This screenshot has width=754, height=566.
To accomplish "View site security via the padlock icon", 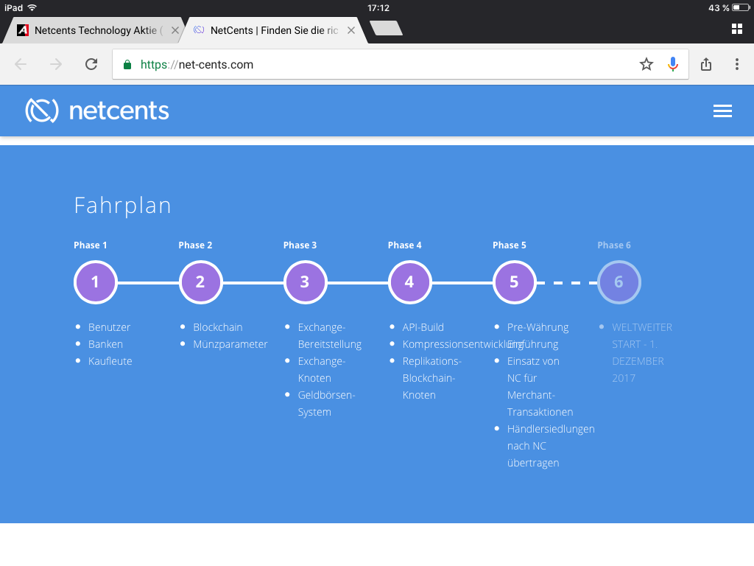I will (x=127, y=64).
